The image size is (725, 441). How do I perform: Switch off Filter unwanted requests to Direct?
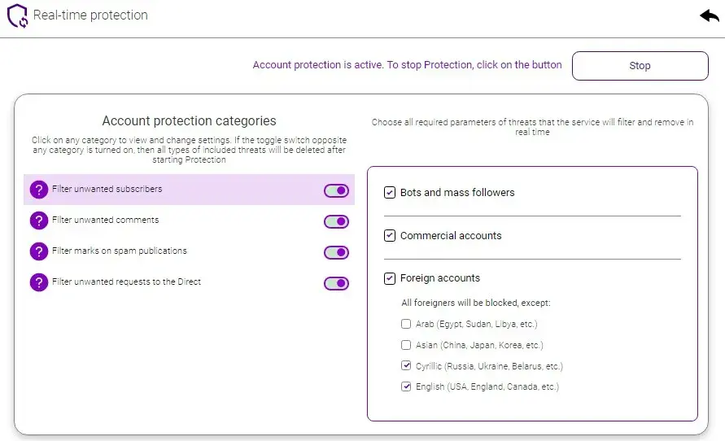pyautogui.click(x=336, y=283)
